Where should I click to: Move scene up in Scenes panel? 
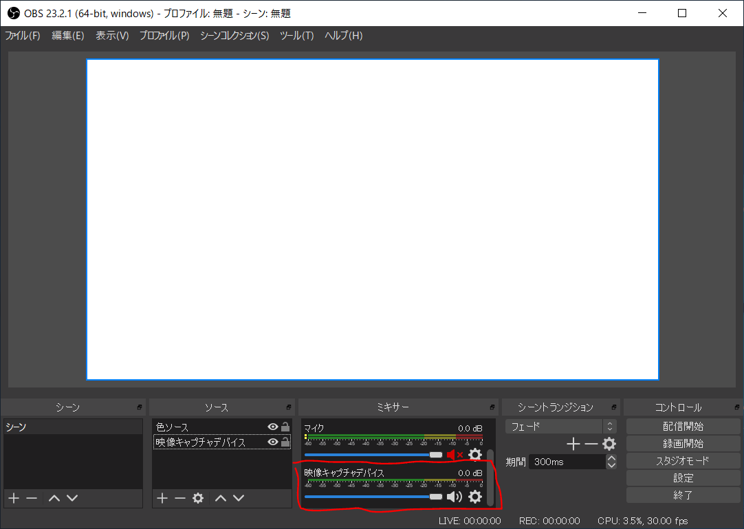tap(54, 498)
